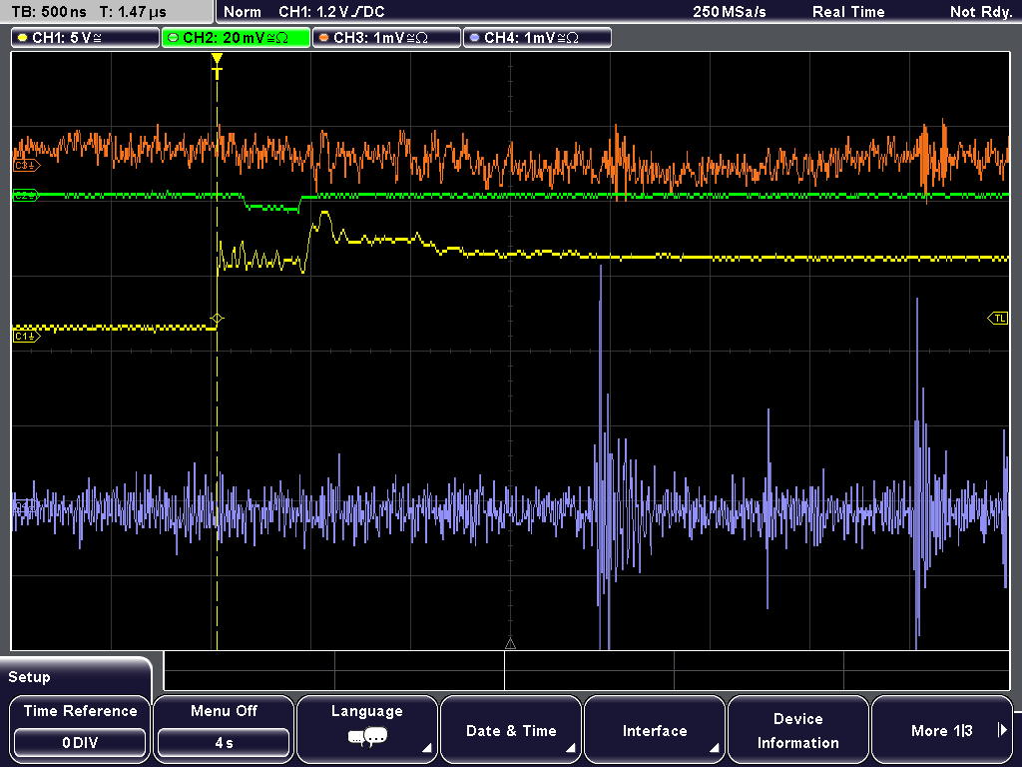This screenshot has width=1022, height=767.
Task: Open the Menu Off setting button
Action: point(224,729)
